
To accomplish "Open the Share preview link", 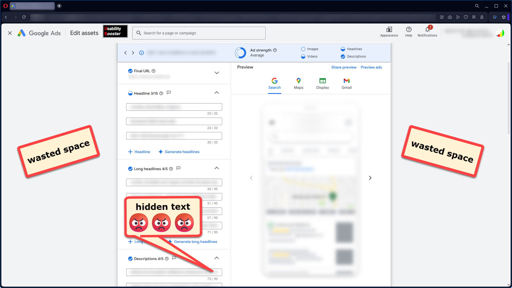I will (344, 67).
